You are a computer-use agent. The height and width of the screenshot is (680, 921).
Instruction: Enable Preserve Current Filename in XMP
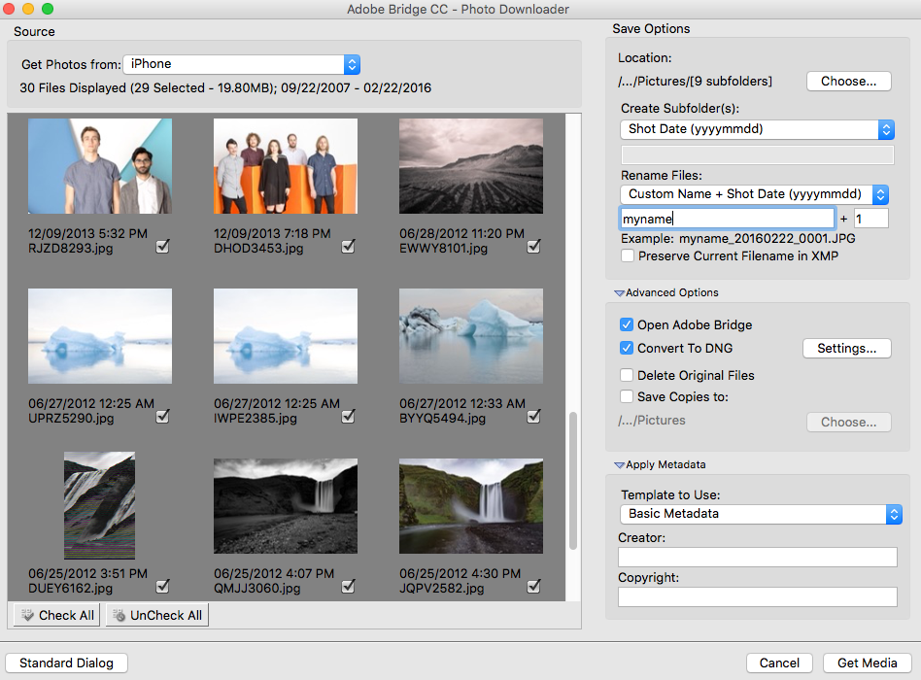point(629,255)
